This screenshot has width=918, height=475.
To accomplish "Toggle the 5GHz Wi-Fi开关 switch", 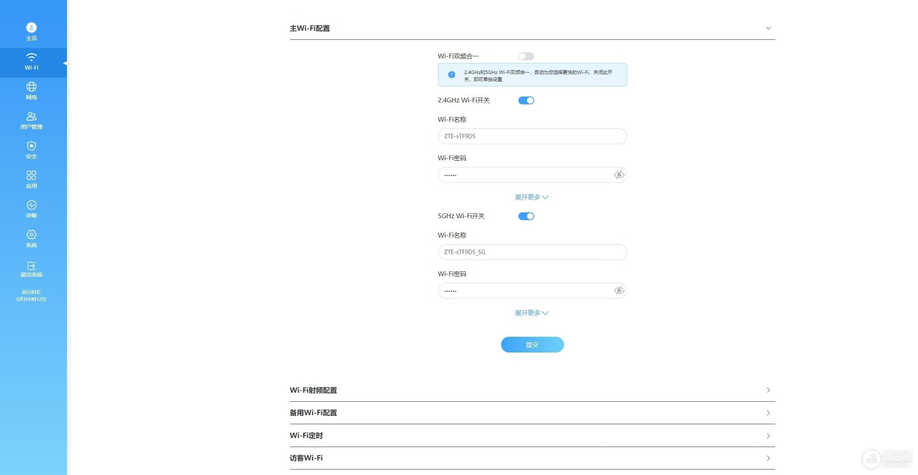I will coord(526,216).
